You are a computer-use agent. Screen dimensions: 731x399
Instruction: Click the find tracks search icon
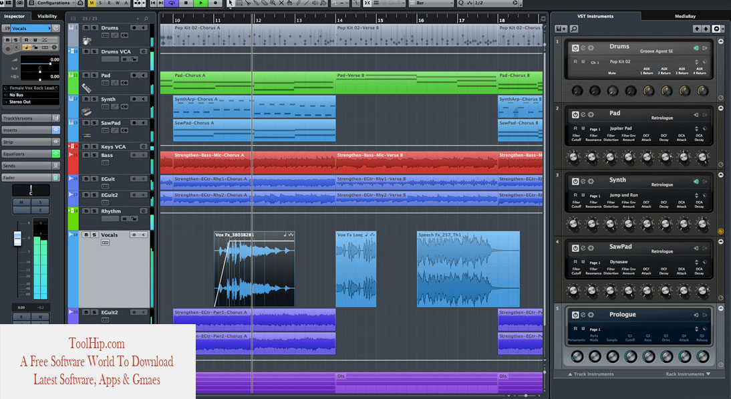(146, 19)
